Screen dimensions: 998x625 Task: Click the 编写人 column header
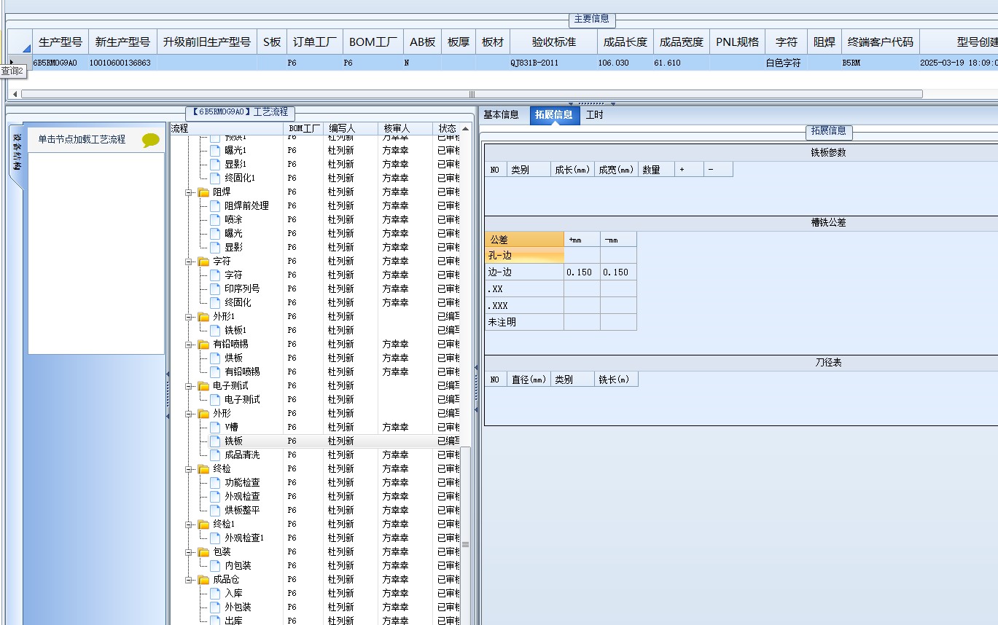[x=351, y=128]
